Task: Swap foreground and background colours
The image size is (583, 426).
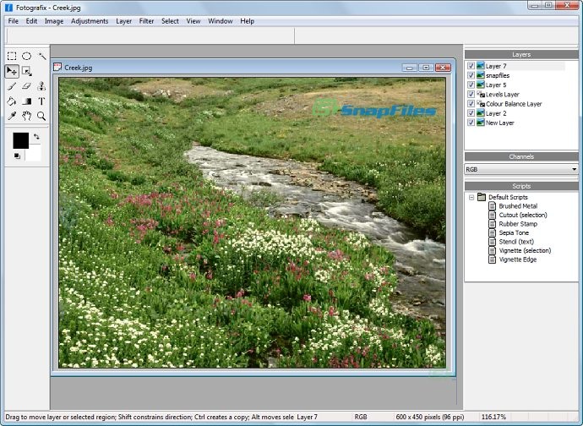Action: coord(36,136)
